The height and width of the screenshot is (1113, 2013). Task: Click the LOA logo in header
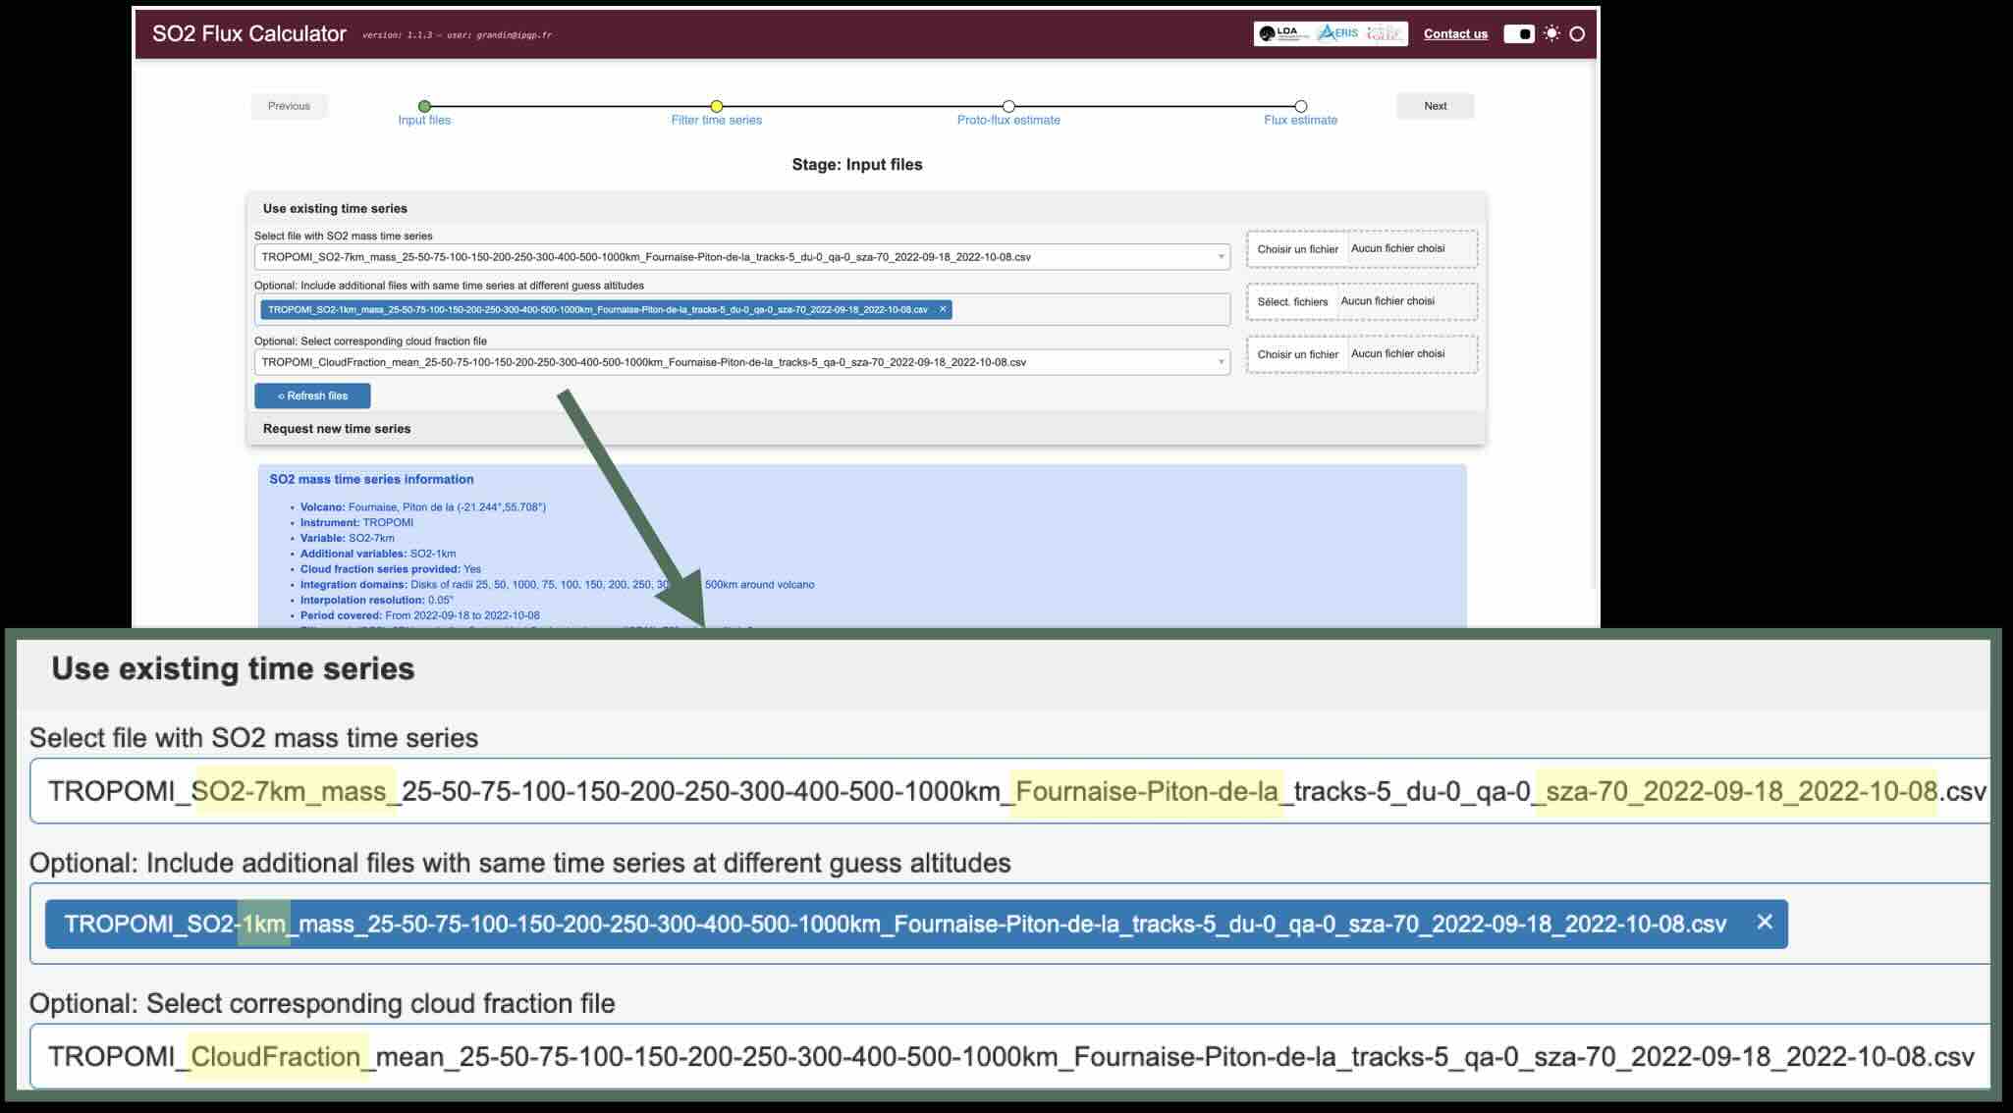pyautogui.click(x=1282, y=33)
